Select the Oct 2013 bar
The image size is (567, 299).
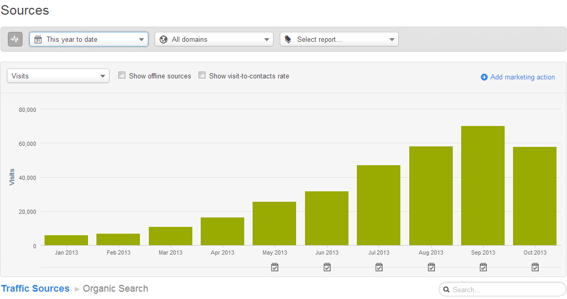[x=535, y=196]
